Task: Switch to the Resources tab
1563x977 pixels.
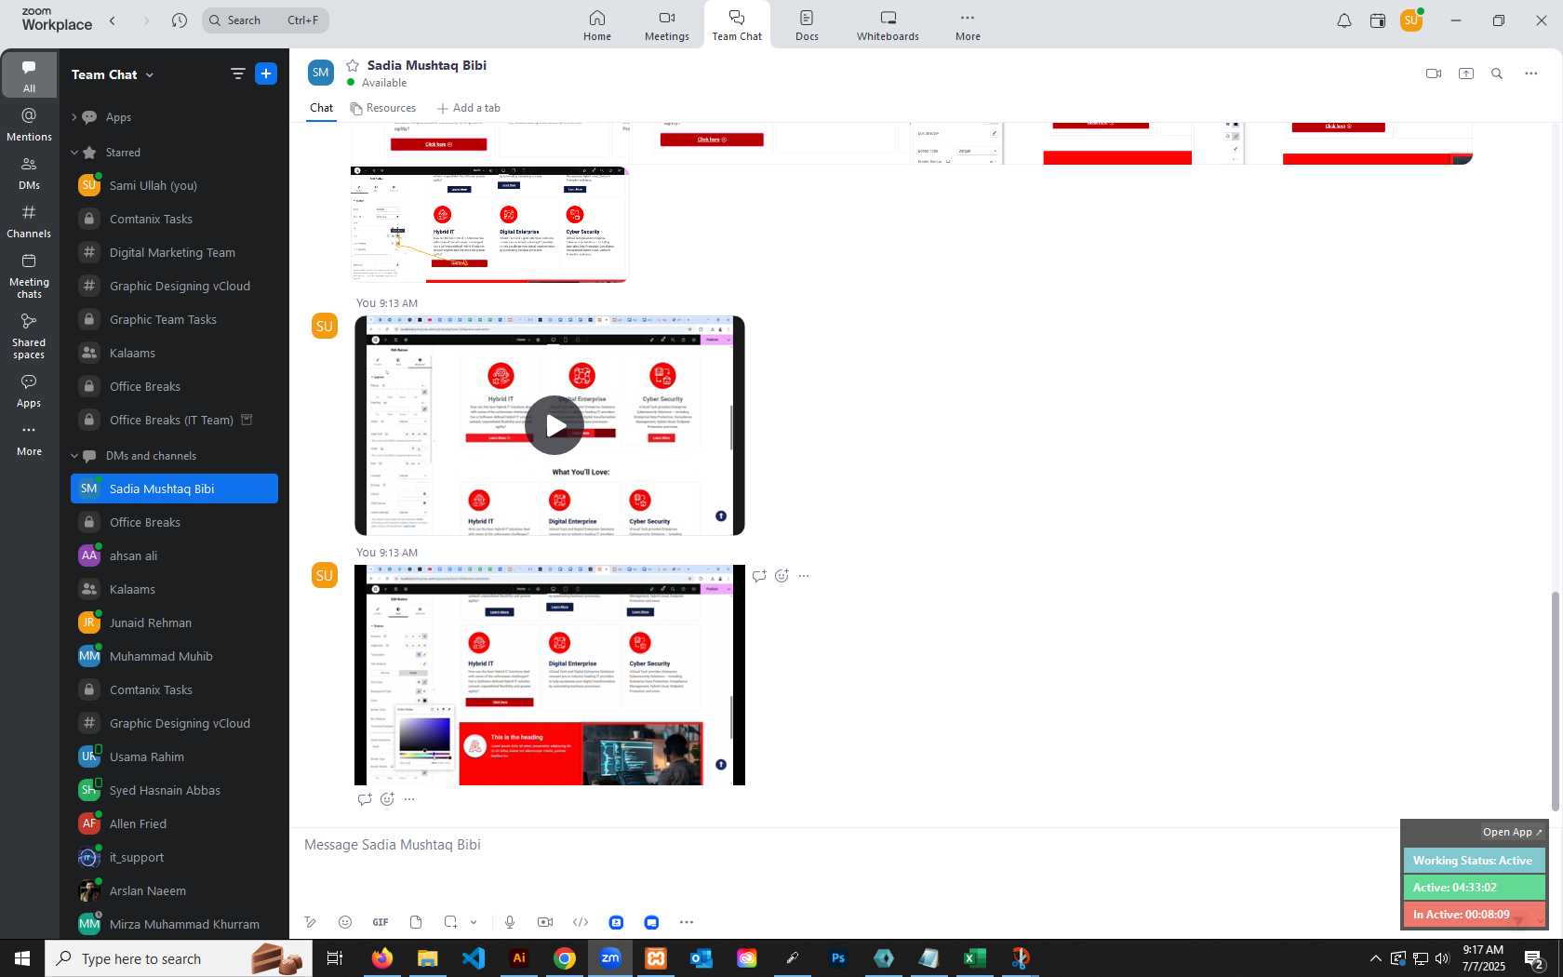Action: point(383,108)
